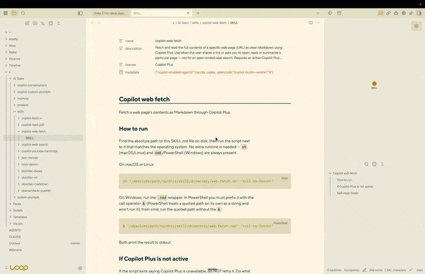Open the AGENTS note

point(15,231)
